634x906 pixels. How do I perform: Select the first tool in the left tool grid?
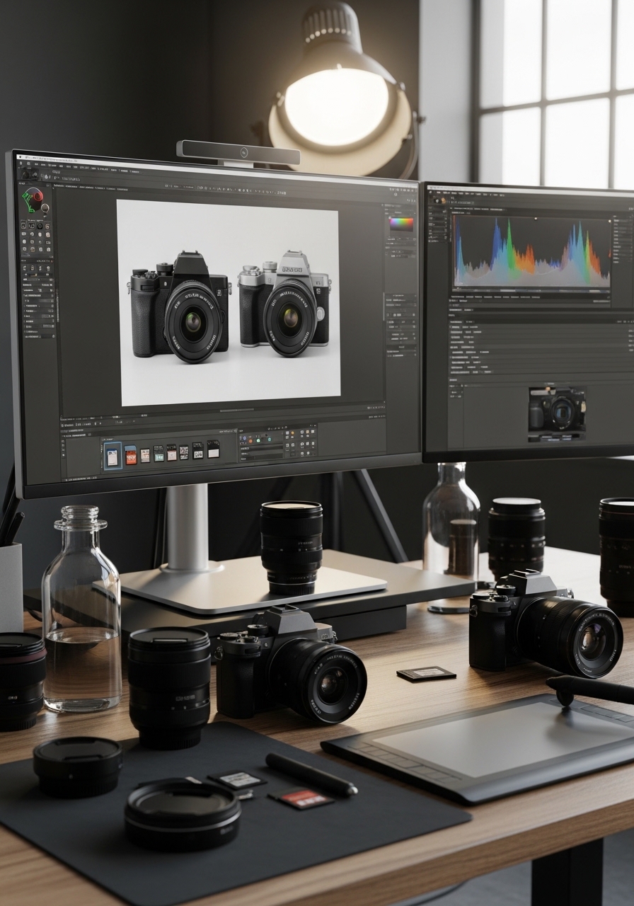(23, 224)
